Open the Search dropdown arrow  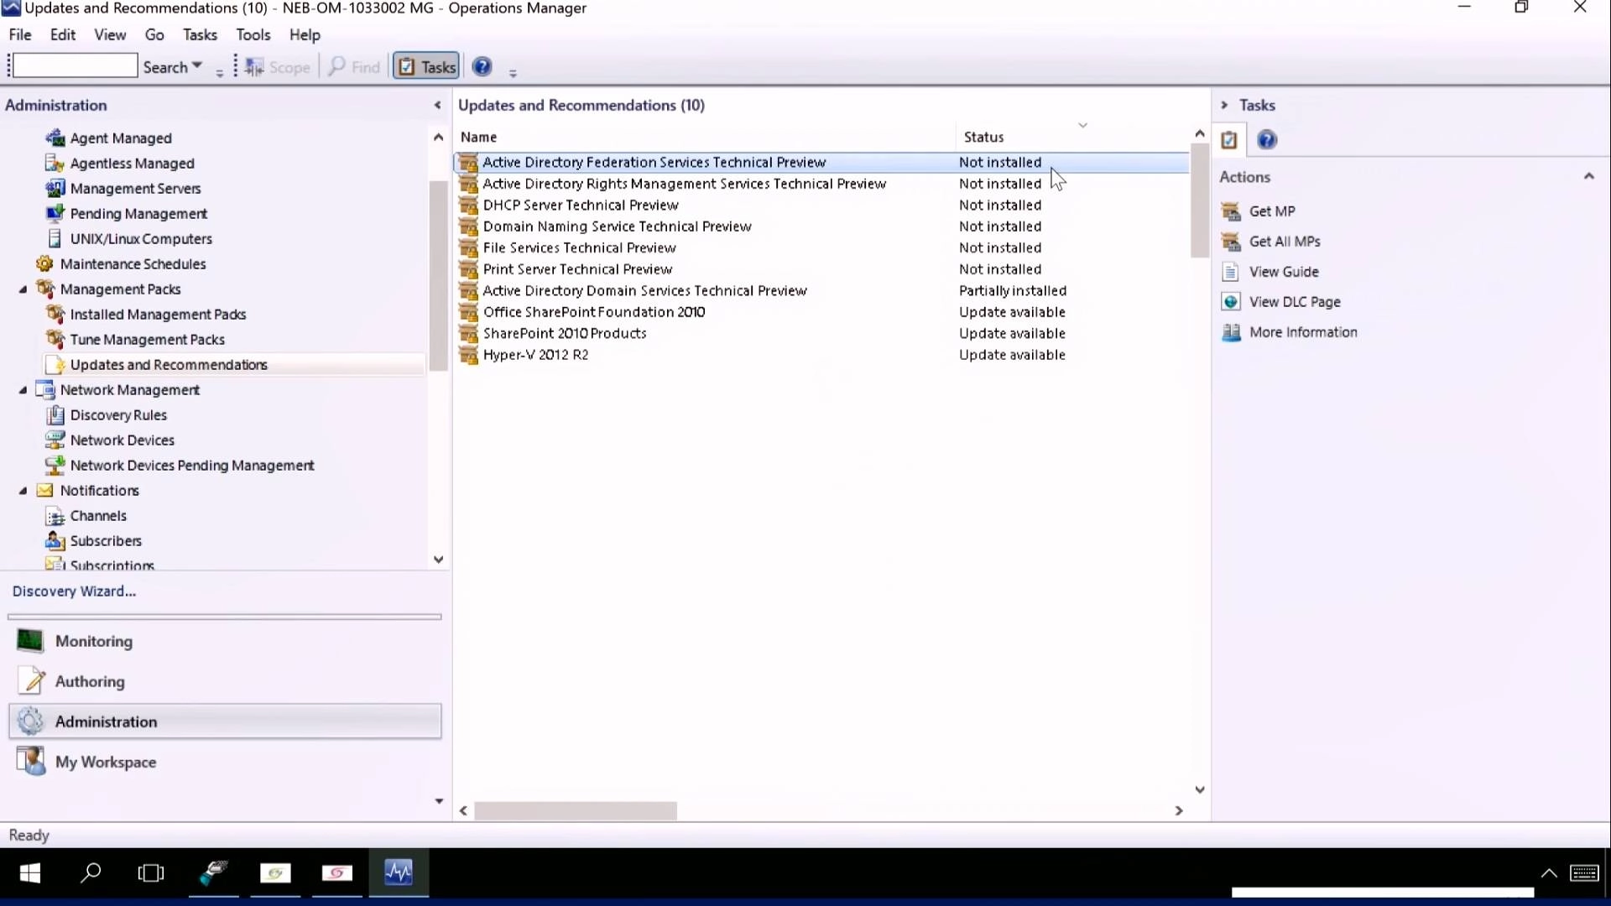click(197, 65)
